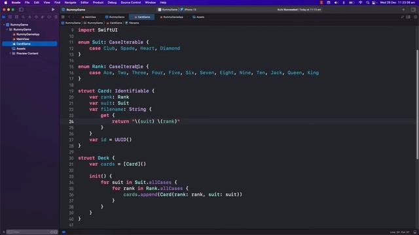Go back in editor history
Viewport: 419px width, 235px height.
(69, 17)
